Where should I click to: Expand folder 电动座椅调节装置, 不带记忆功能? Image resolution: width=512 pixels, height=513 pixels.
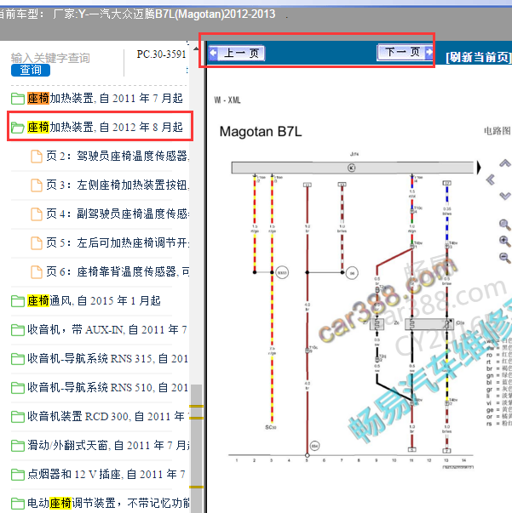tap(100, 503)
